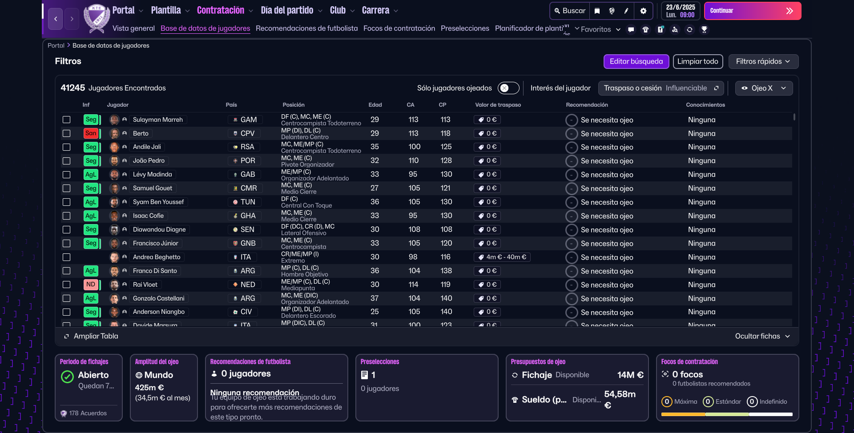Select the checkbox next to Rai Vloet
The height and width of the screenshot is (433, 854).
click(67, 285)
